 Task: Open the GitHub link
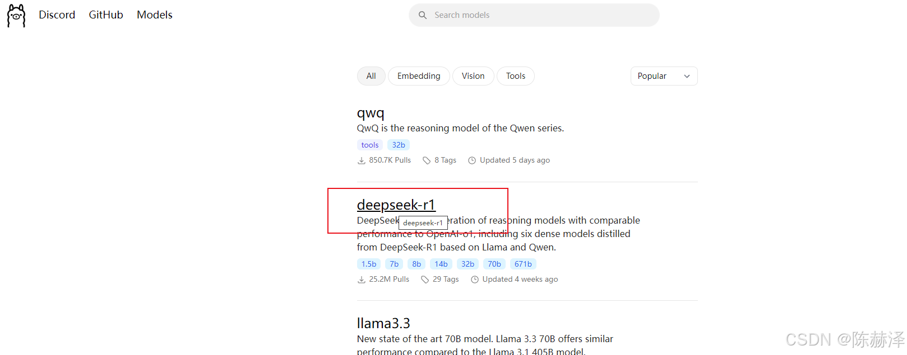[x=106, y=15]
